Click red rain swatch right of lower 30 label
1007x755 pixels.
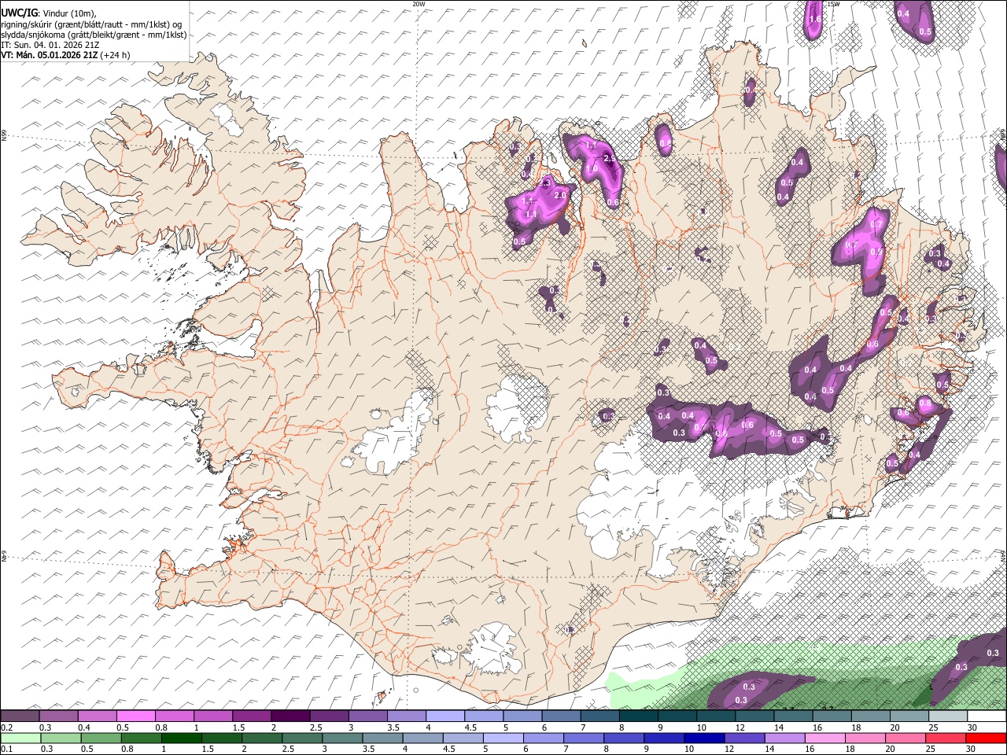coord(986,738)
